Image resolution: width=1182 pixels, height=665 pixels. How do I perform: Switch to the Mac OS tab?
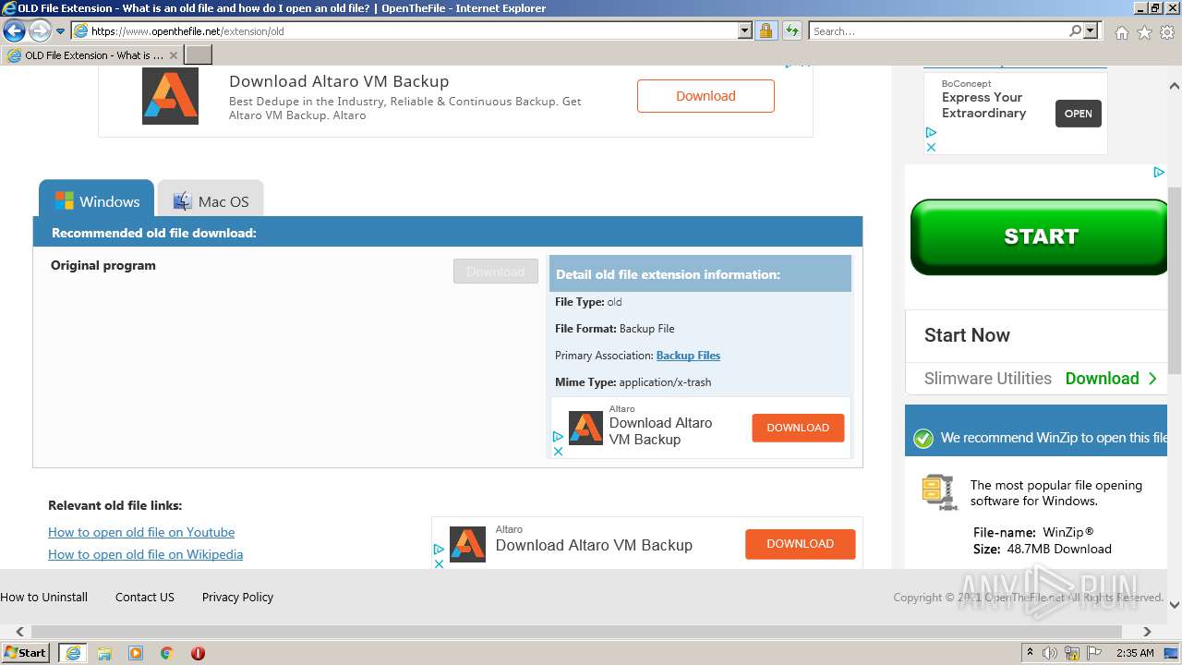coord(211,200)
